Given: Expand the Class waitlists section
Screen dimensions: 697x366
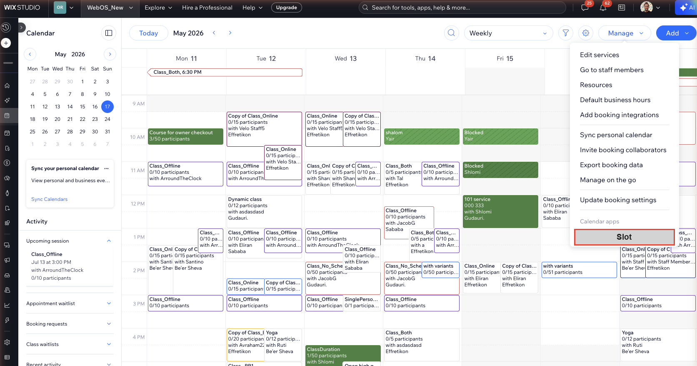Looking at the screenshot, I should 109,344.
